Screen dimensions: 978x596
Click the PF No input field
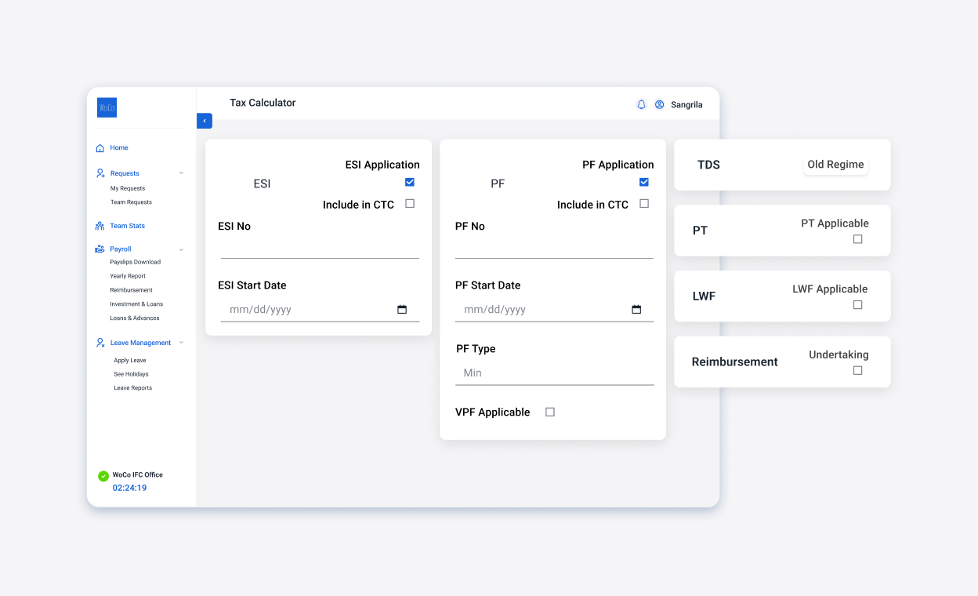click(554, 248)
